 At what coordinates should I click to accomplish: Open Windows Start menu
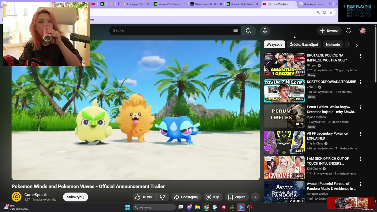pyautogui.click(x=128, y=207)
